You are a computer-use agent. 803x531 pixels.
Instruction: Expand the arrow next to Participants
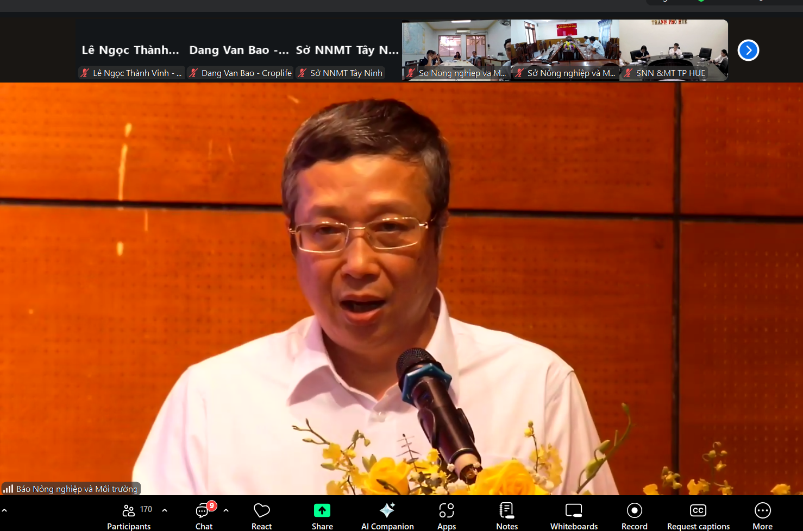tap(165, 510)
